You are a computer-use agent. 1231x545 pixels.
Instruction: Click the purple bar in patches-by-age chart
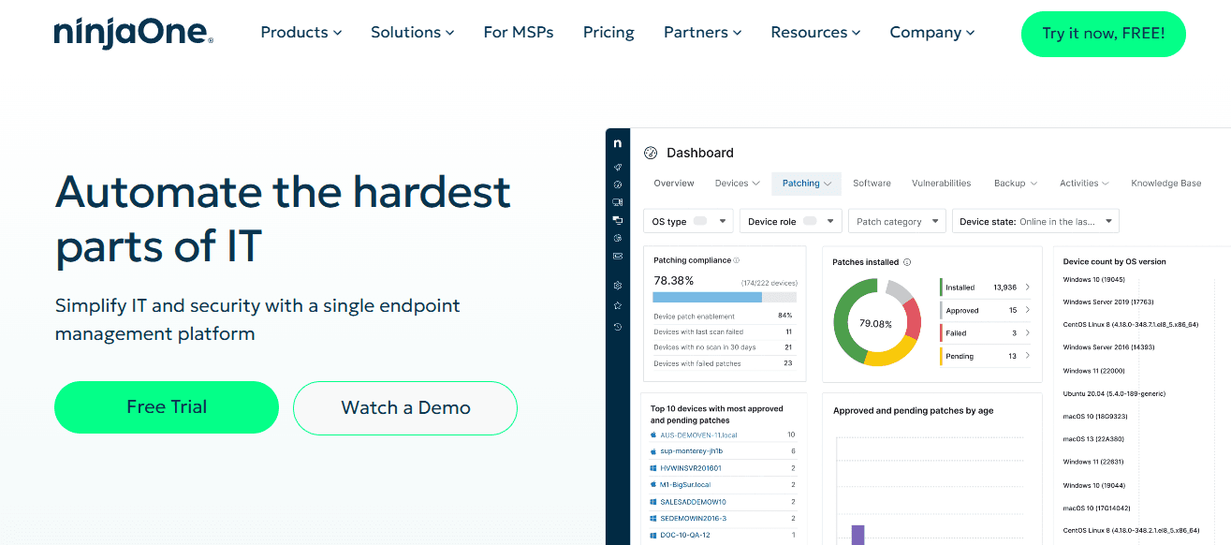coord(857,535)
